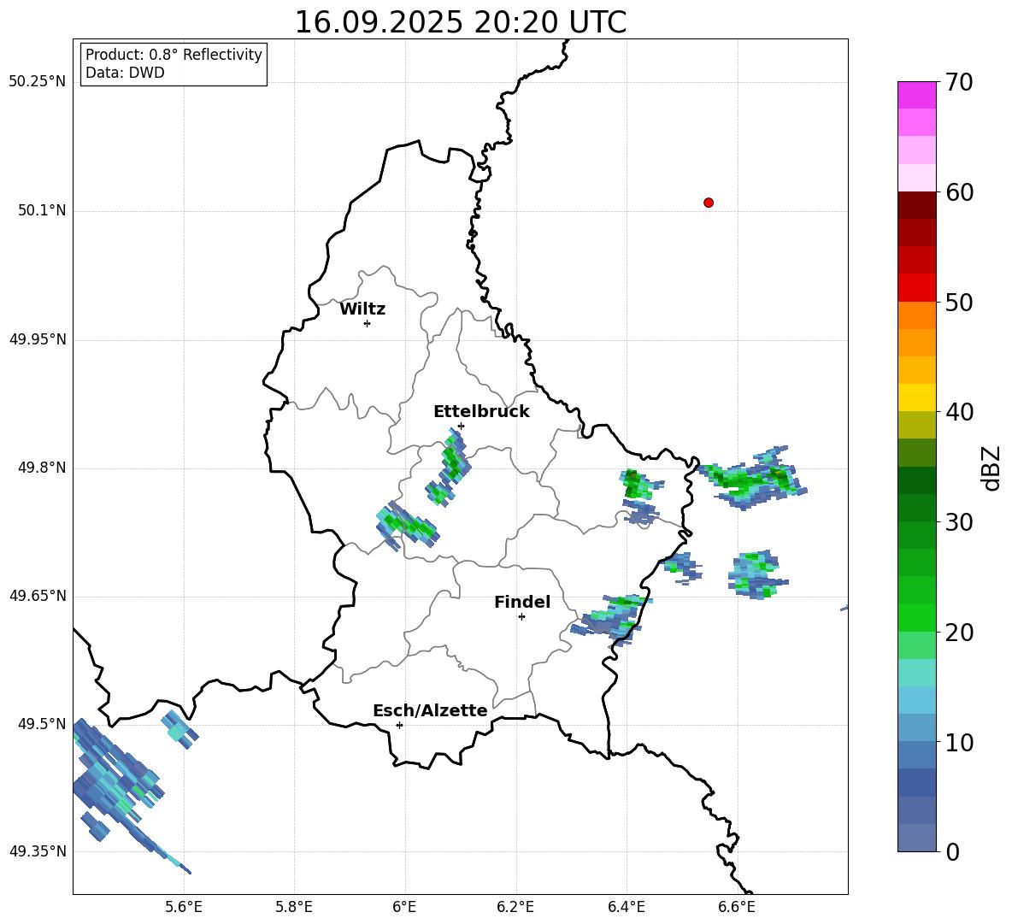Click the 5.8°E longitude label
This screenshot has width=1012, height=924.
(294, 907)
